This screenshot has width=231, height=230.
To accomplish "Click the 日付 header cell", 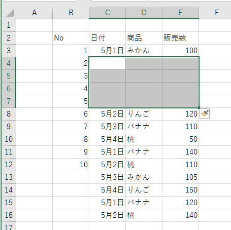I will 107,38.
